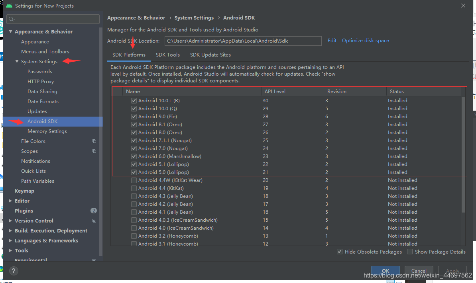Click the Android SDK Location path field

click(x=243, y=41)
